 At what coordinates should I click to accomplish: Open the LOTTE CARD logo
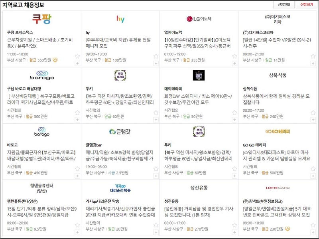coord(278,188)
